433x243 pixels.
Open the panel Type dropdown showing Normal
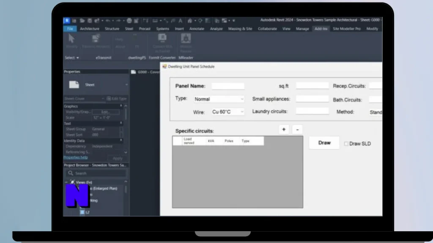point(219,99)
